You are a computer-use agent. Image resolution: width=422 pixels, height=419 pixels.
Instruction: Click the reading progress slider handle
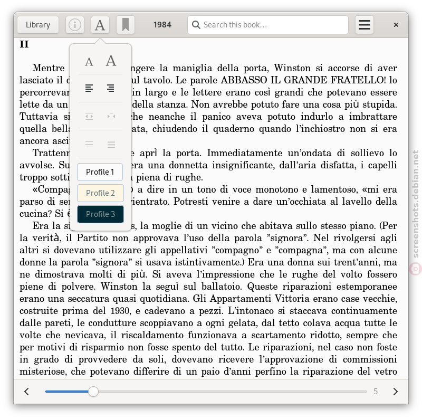93,391
